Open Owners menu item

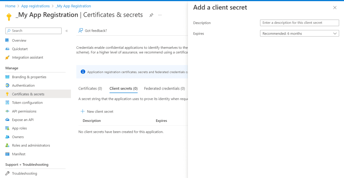coord(18,137)
